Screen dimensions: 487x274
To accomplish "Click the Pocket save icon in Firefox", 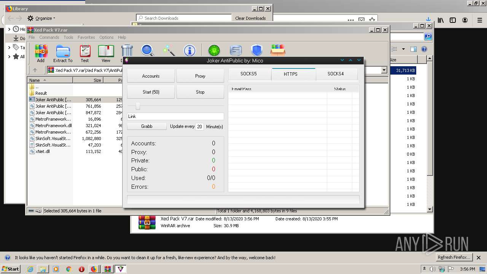I will pyautogui.click(x=361, y=20).
